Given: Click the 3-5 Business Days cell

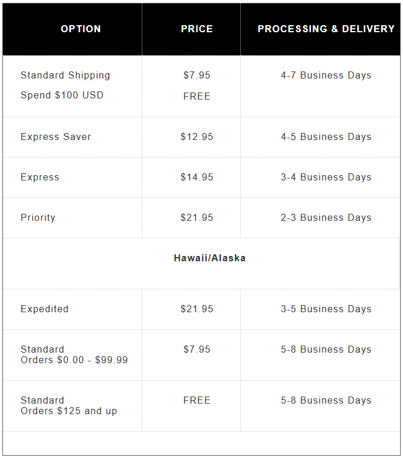Looking at the screenshot, I should click(326, 309).
